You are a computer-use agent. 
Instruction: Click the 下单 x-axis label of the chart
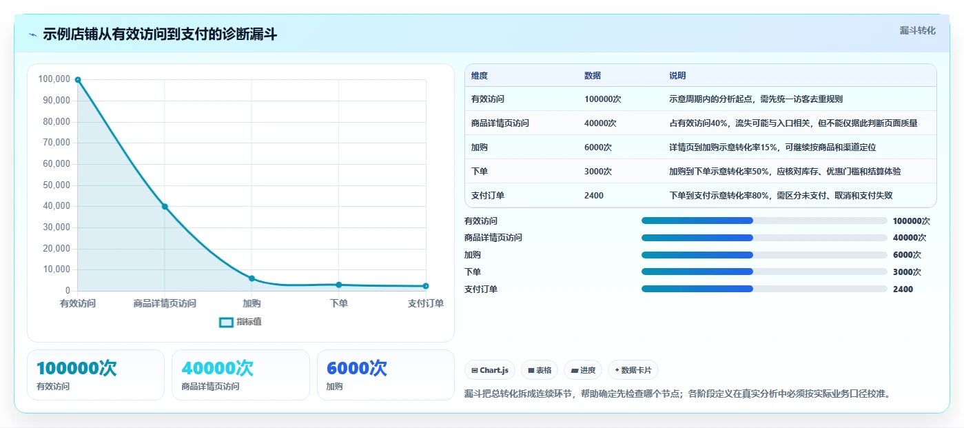pyautogui.click(x=338, y=303)
